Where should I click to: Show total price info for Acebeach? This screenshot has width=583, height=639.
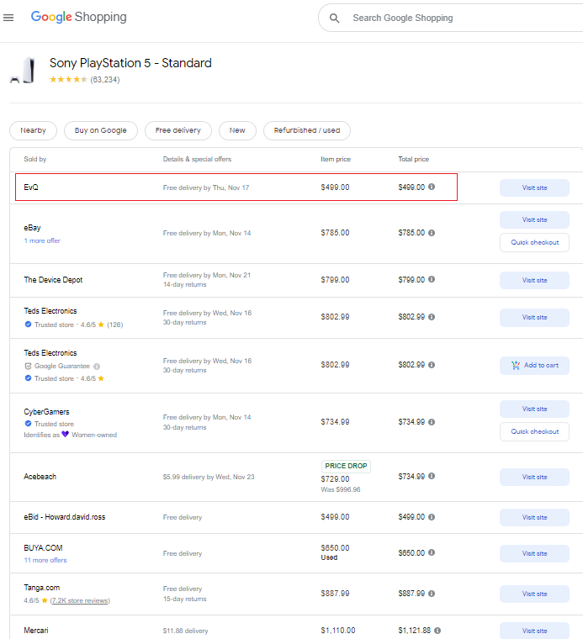(x=432, y=476)
